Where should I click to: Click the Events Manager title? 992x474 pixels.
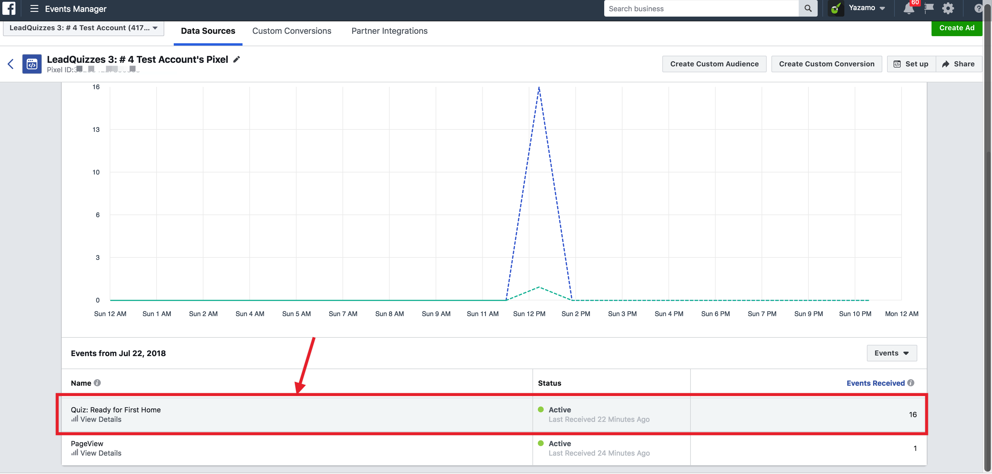point(76,9)
